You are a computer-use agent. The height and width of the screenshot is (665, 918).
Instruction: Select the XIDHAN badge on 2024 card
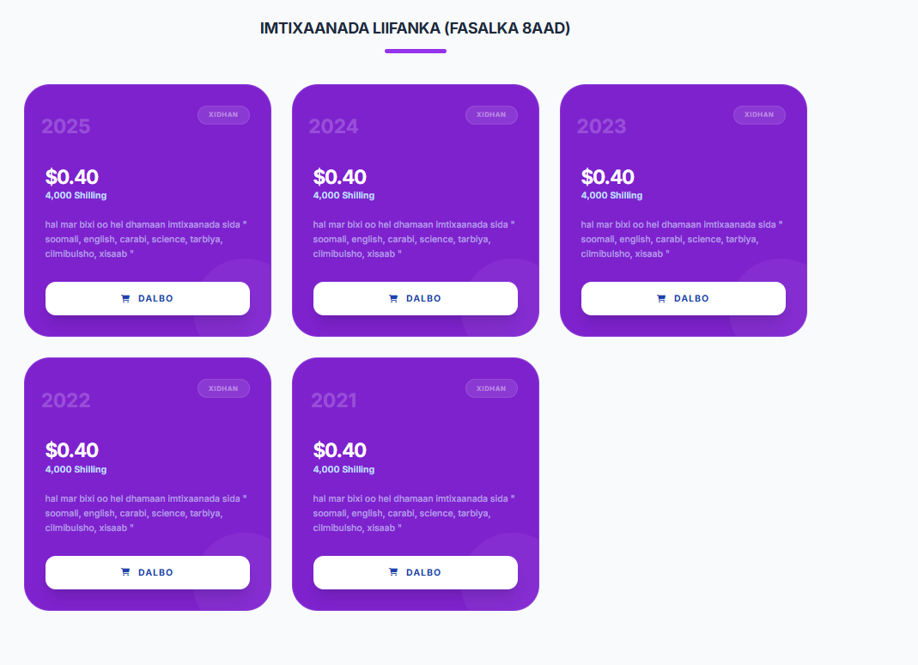491,115
